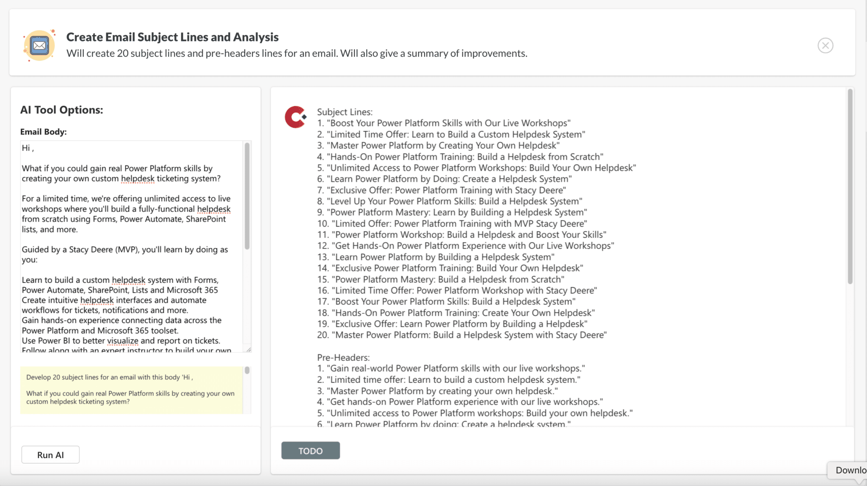Click the red C logo beside output
Image resolution: width=867 pixels, height=486 pixels.
tap(295, 117)
